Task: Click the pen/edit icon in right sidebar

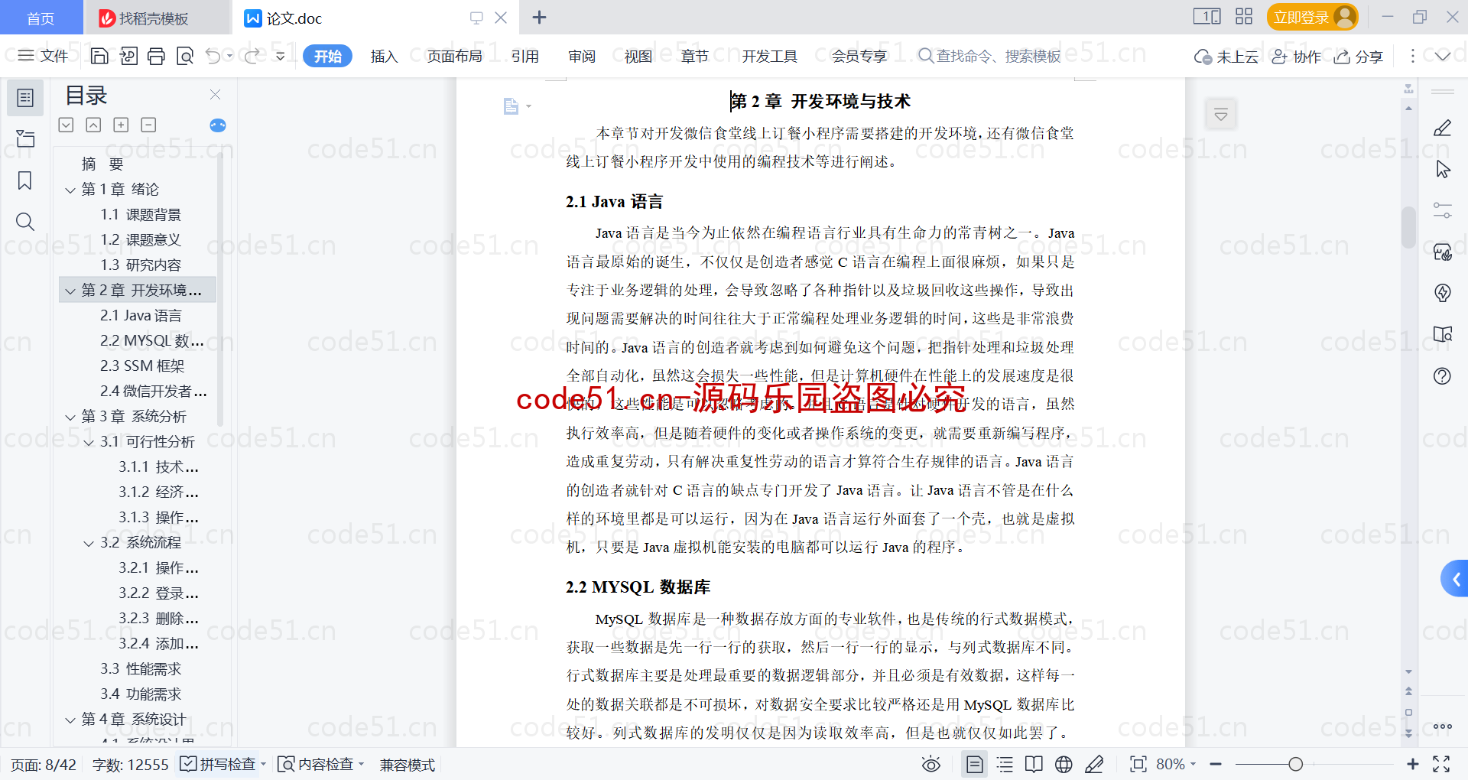Action: point(1442,128)
